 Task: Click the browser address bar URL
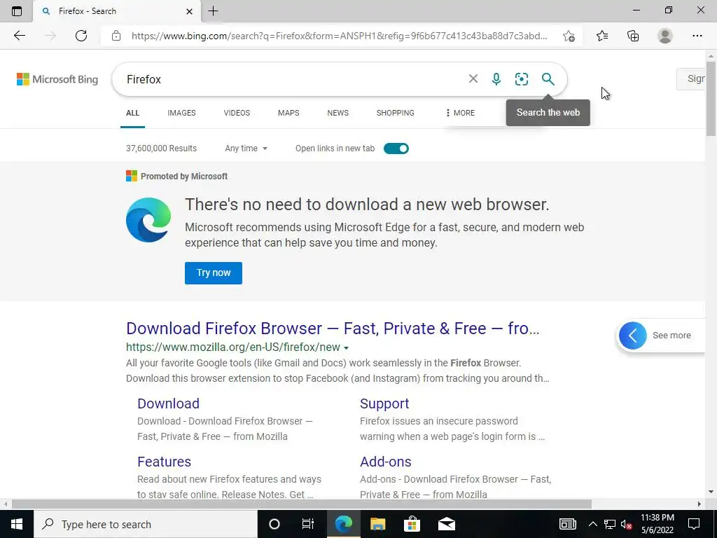[340, 36]
